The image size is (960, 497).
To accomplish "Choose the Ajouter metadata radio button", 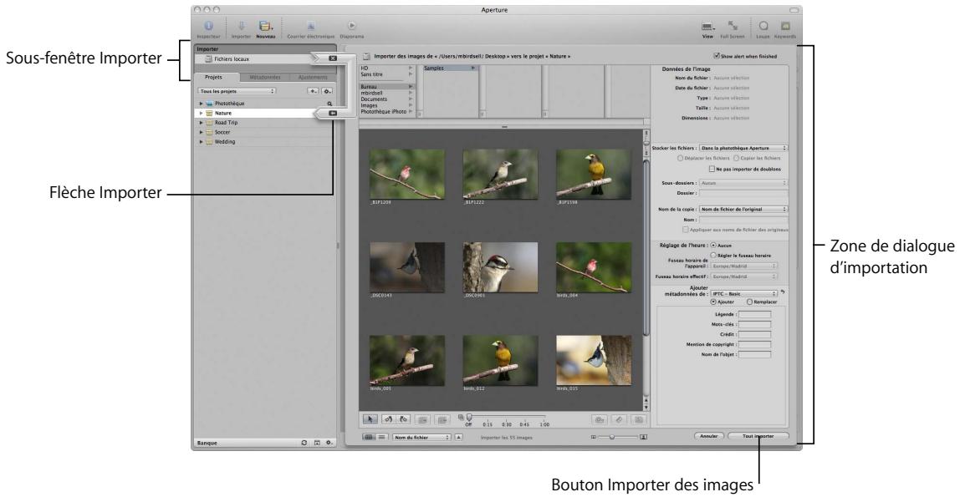I will (x=713, y=302).
